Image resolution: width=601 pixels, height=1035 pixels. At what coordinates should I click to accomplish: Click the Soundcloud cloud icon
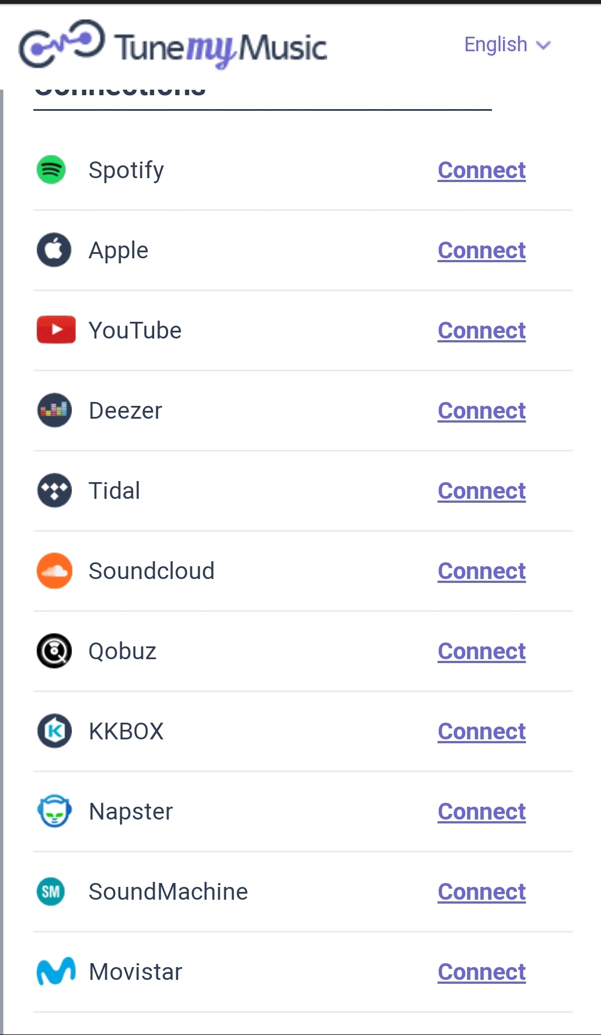(x=54, y=571)
